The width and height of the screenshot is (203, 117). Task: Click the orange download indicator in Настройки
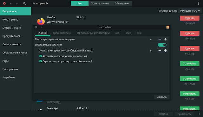pyautogui.click(x=168, y=27)
